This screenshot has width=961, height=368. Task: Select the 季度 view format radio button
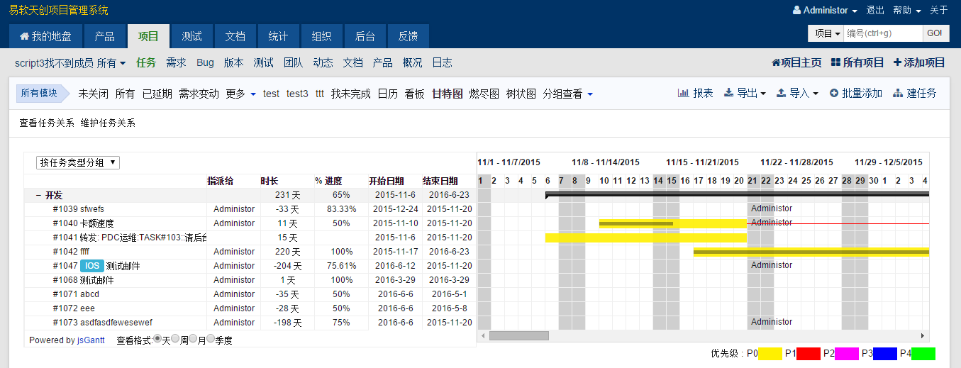point(211,339)
